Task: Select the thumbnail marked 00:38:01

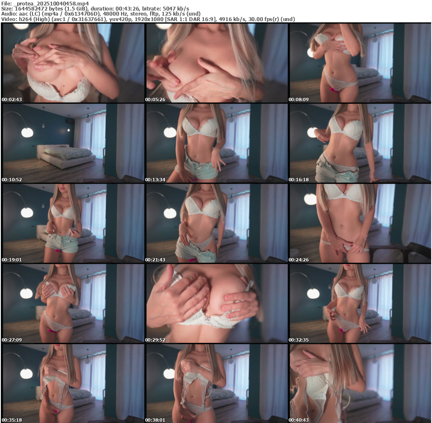Action: coord(216,383)
